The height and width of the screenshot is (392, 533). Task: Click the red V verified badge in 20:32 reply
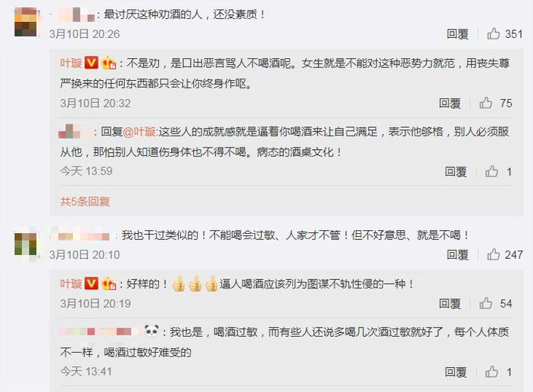point(91,63)
